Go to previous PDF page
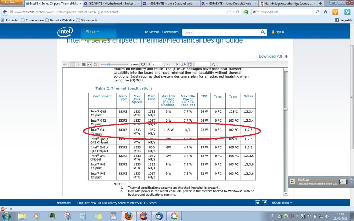 pos(149,64)
